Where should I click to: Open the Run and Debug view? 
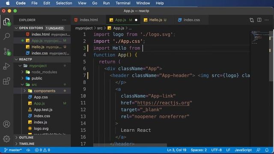coord(7,66)
